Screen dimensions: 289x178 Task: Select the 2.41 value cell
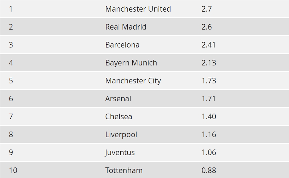(x=209, y=45)
